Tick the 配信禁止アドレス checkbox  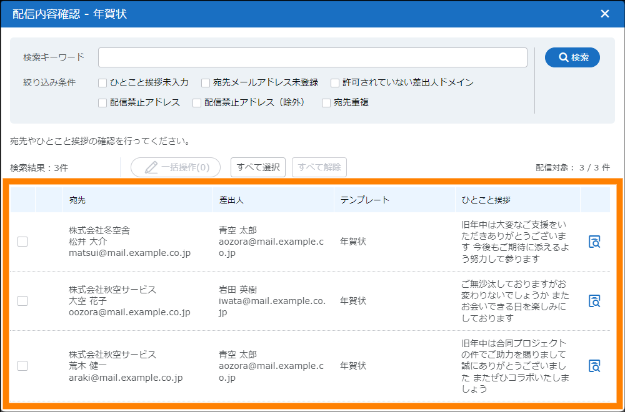coord(103,103)
